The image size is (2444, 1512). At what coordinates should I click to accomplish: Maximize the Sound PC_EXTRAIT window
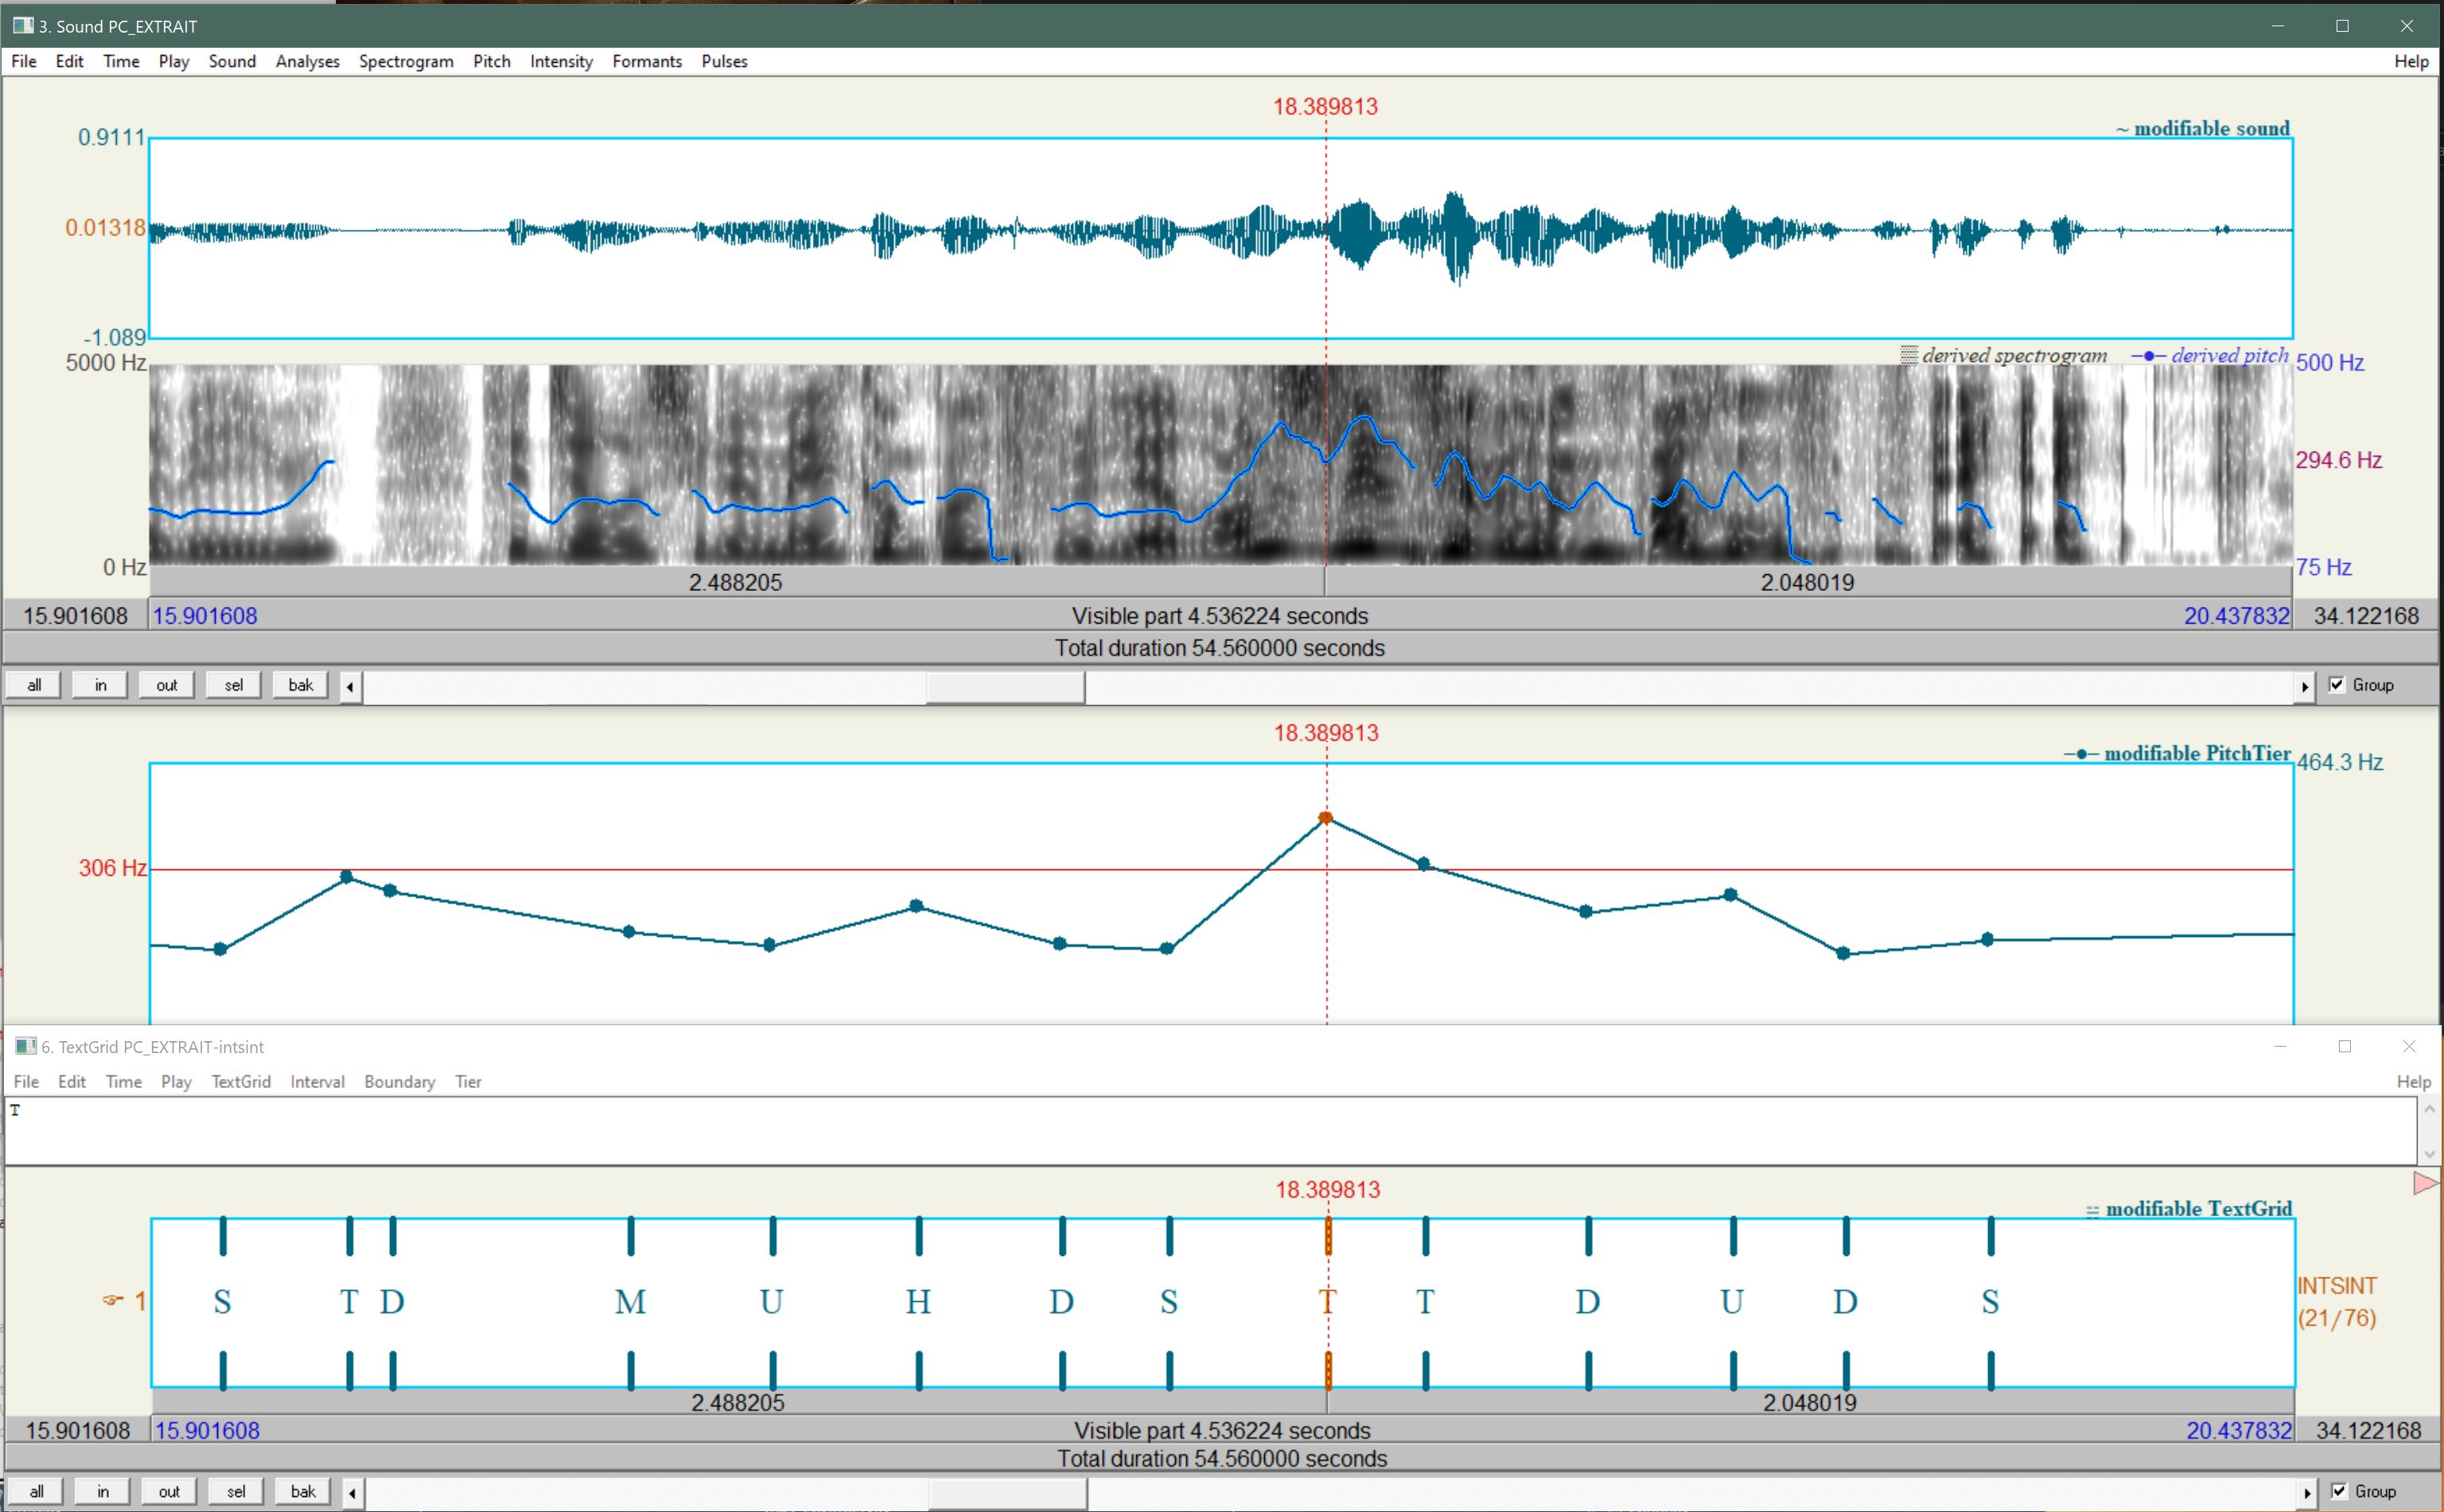pyautogui.click(x=2342, y=26)
